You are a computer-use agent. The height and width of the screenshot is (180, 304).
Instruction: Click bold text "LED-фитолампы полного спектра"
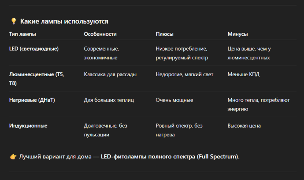tap(148, 157)
